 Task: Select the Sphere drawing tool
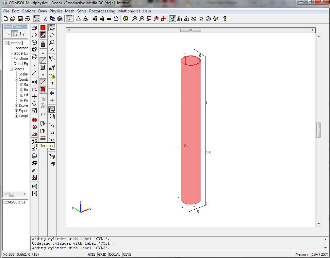click(34, 56)
